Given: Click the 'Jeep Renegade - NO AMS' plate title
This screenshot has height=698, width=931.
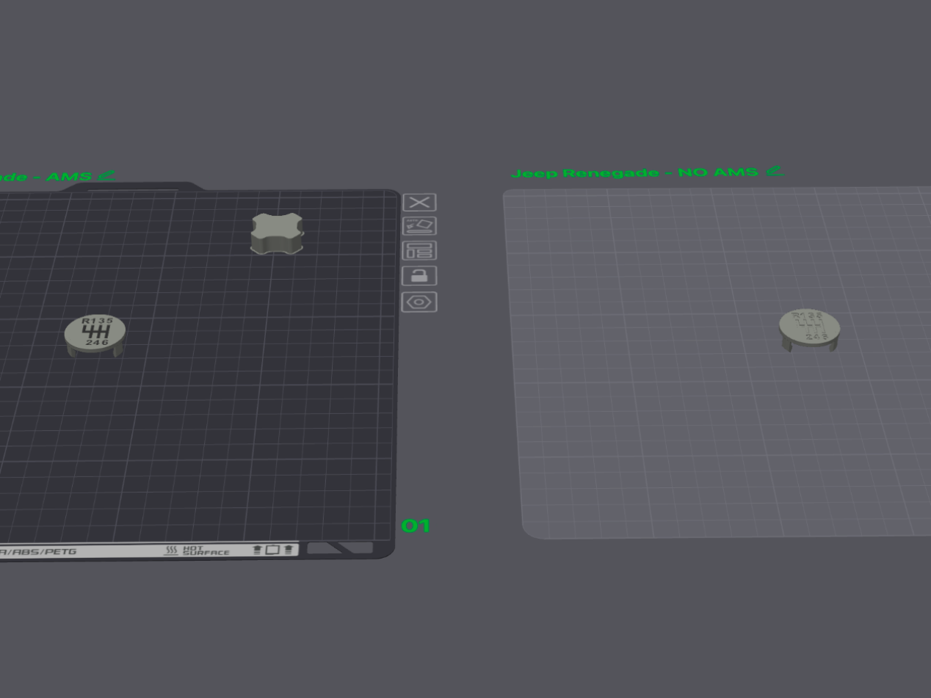Looking at the screenshot, I should pos(634,172).
